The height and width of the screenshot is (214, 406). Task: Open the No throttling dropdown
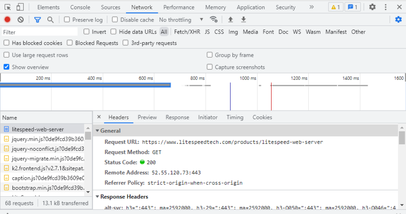pos(181,20)
